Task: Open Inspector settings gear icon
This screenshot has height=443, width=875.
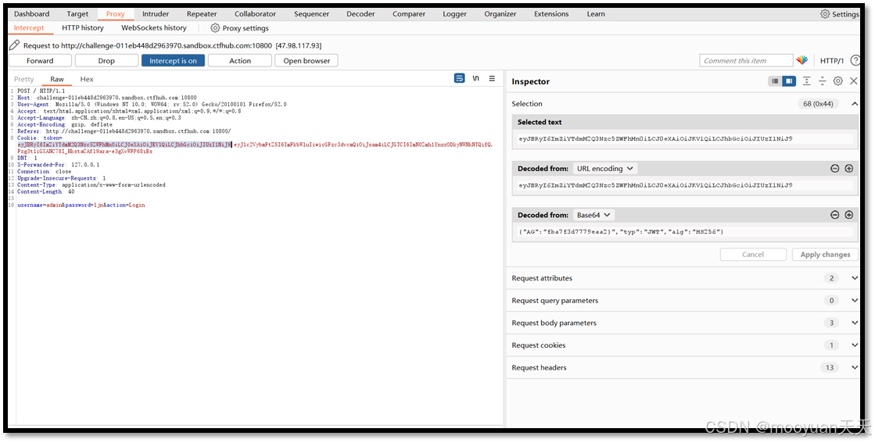Action: tap(838, 81)
